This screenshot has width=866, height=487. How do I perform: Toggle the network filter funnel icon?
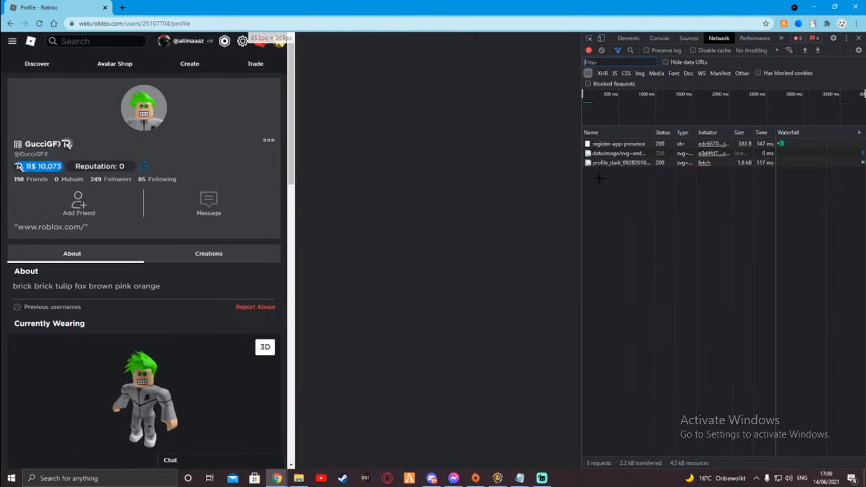[x=618, y=50]
